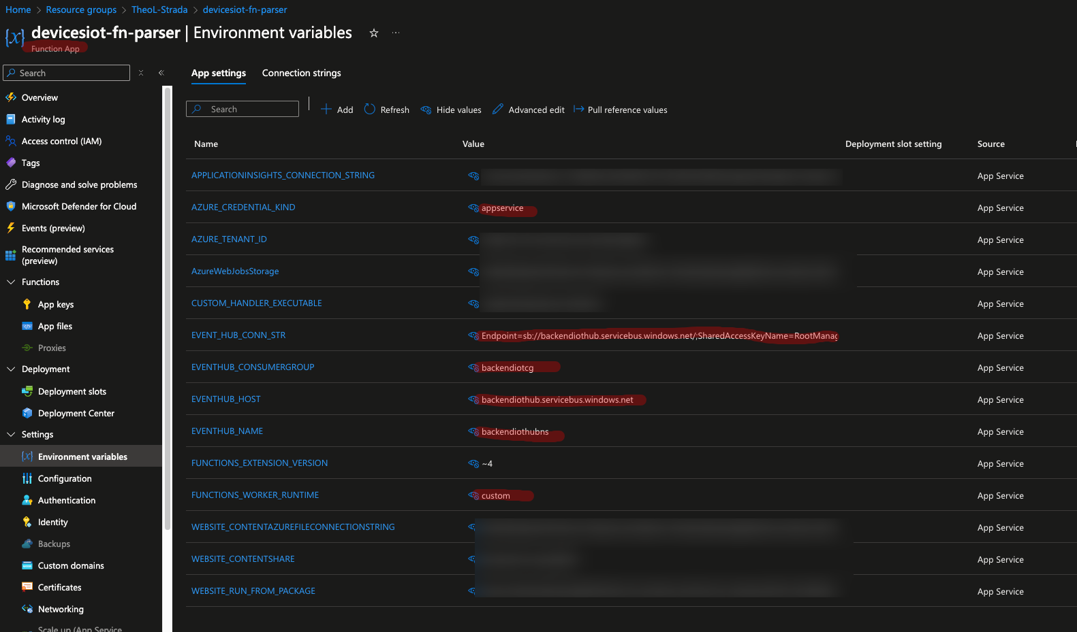Viewport: 1077px width, 632px height.
Task: Open Microsoft Defender for Cloud
Action: tap(79, 206)
